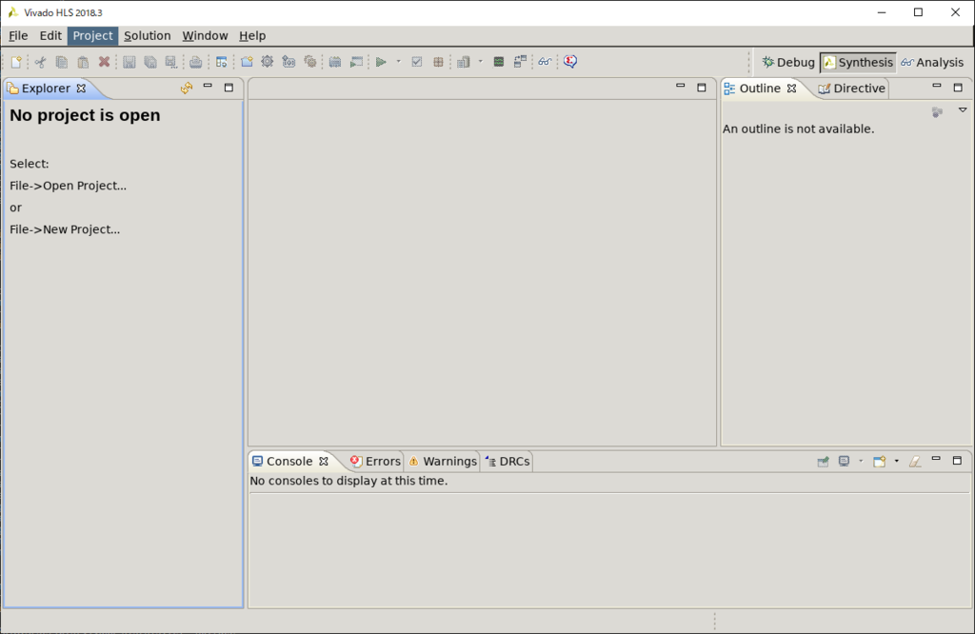Open the report dropdown arrow
The image size is (975, 634).
coord(481,62)
